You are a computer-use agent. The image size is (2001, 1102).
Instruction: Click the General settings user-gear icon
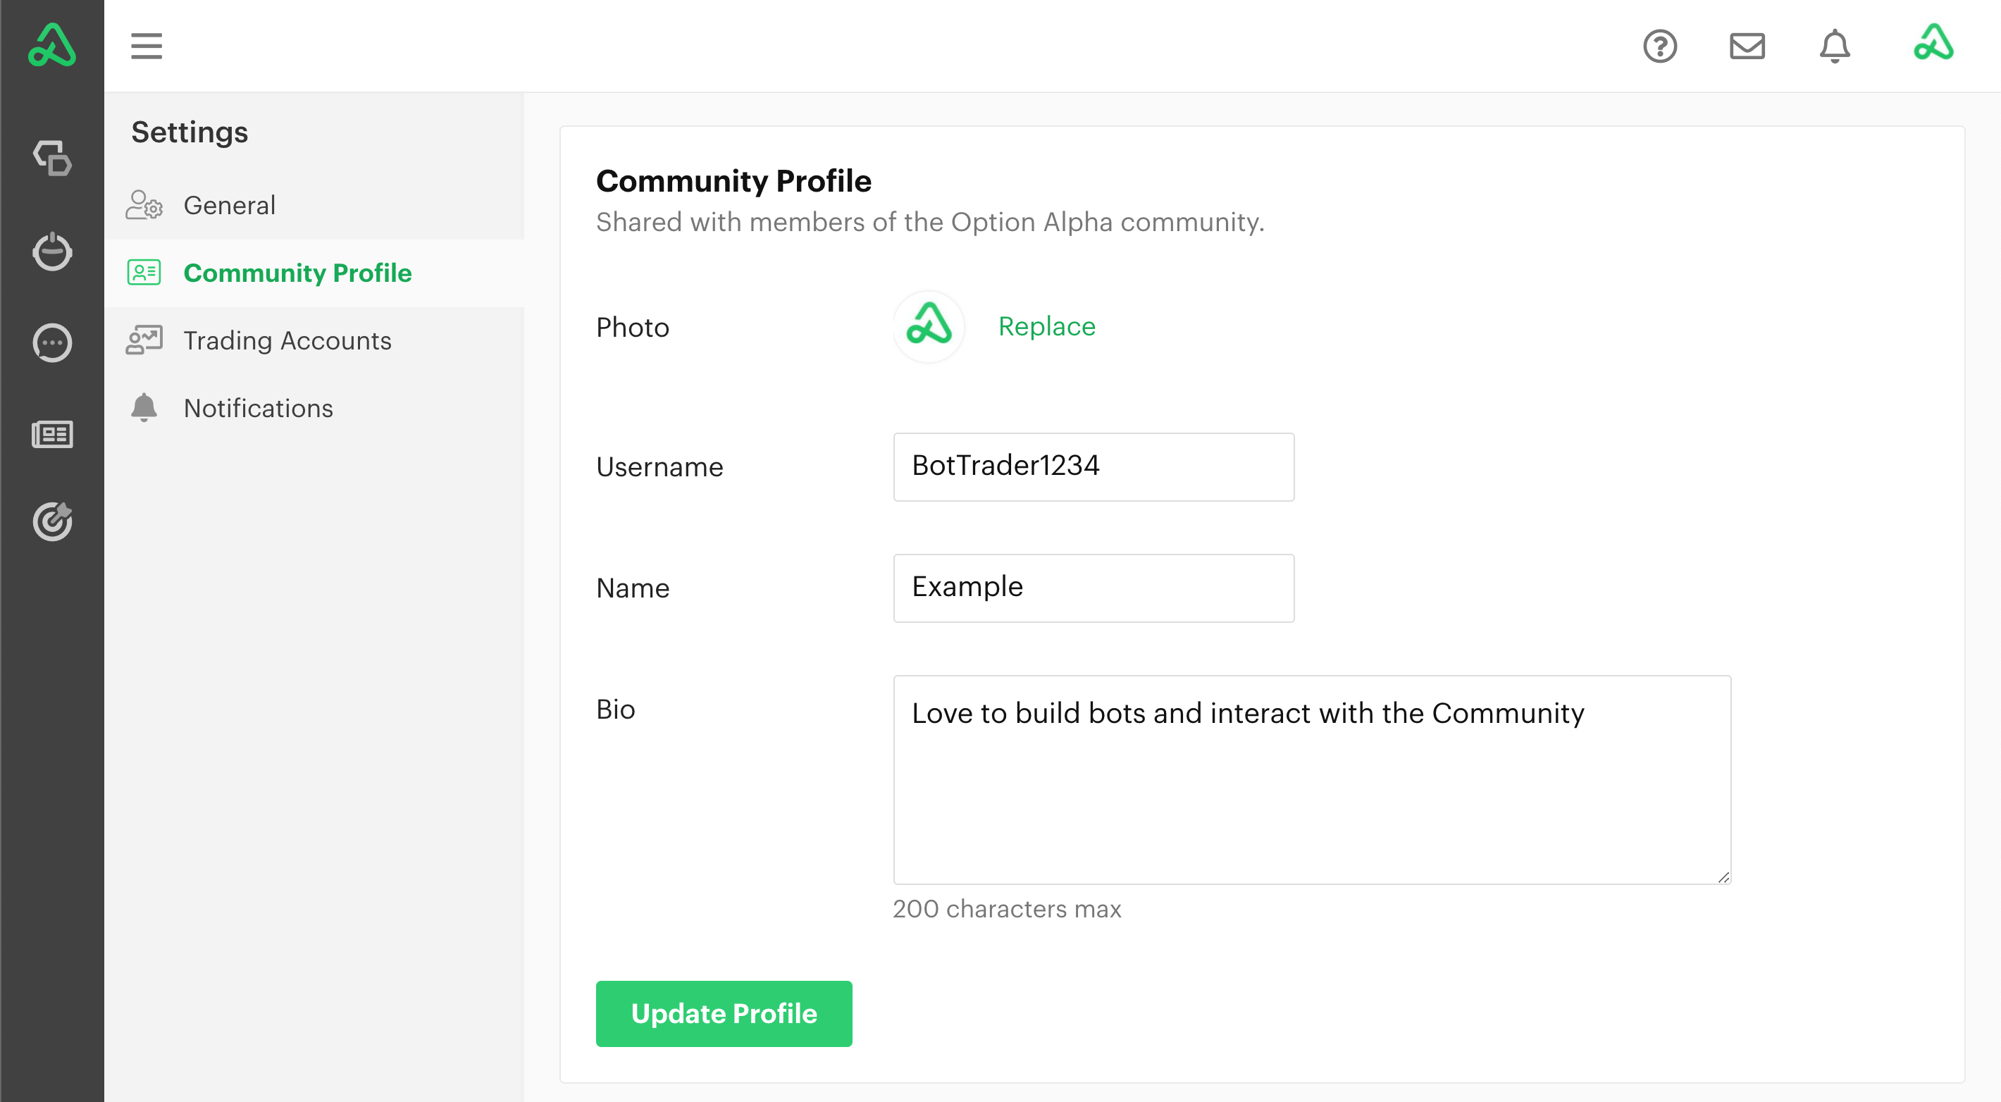coord(144,205)
